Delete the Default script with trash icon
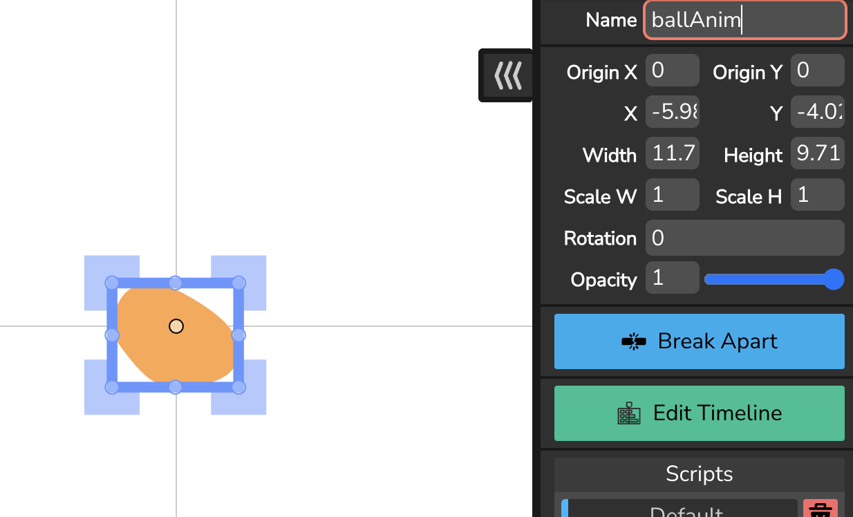 pyautogui.click(x=821, y=509)
